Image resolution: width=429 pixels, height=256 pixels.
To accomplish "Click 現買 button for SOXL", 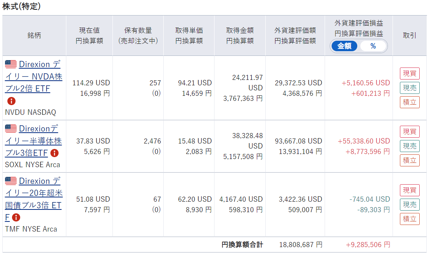I will coord(410,132).
